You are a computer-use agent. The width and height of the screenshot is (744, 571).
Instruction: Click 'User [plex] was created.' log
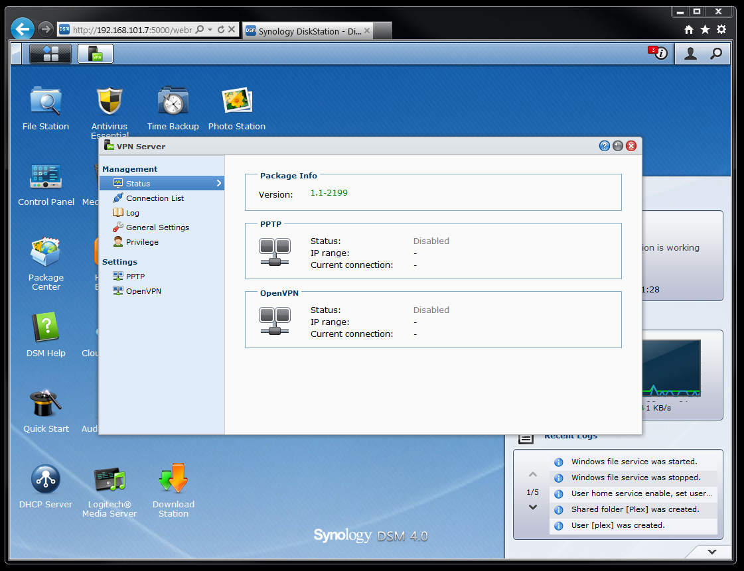pos(633,525)
